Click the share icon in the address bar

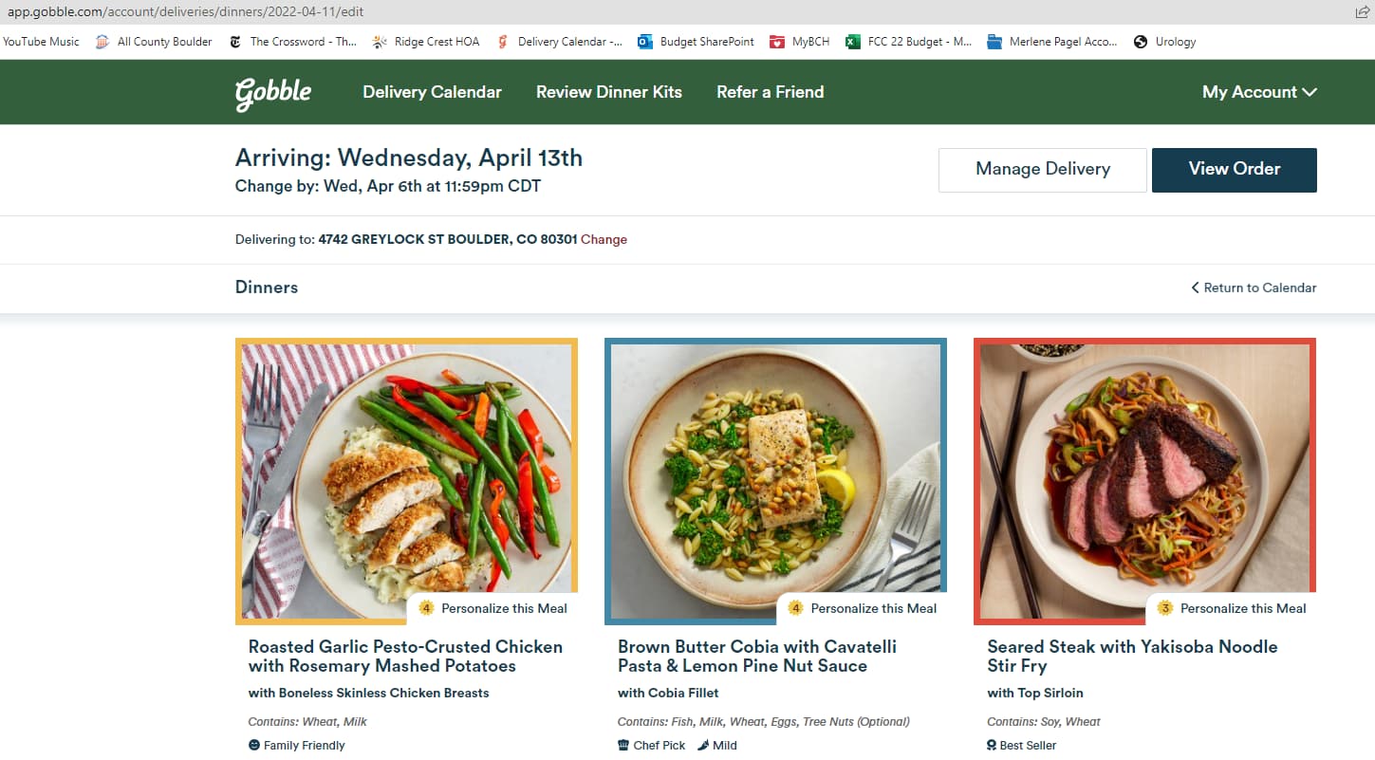tap(1363, 12)
